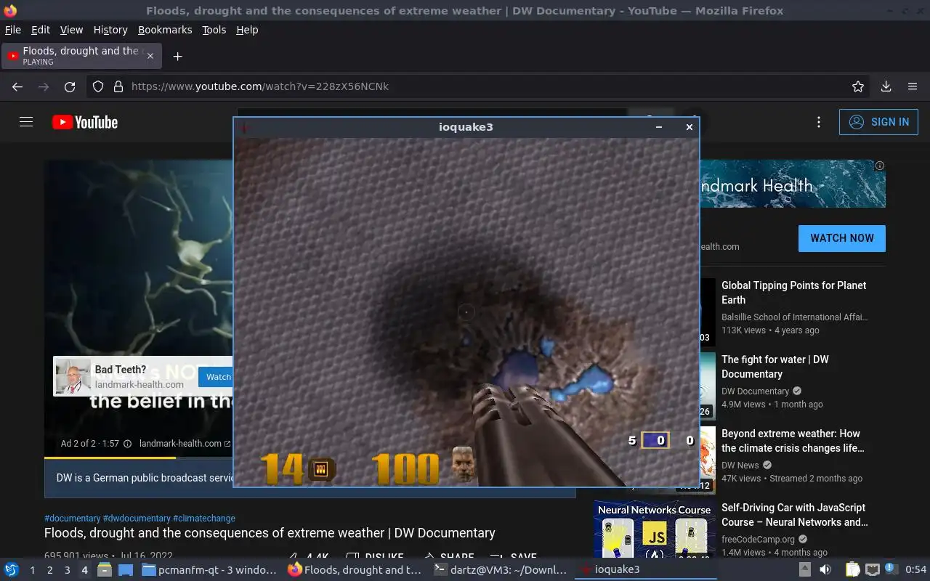Open Beyond extreme weather video

793,441
